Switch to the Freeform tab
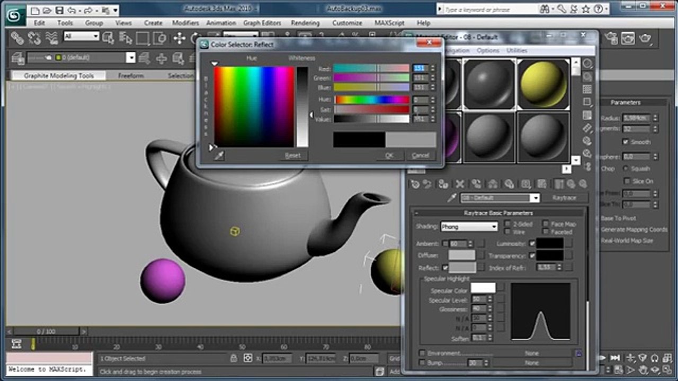This screenshot has width=678, height=381. coord(131,76)
